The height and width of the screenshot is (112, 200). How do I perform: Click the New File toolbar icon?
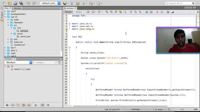tap(4, 3)
